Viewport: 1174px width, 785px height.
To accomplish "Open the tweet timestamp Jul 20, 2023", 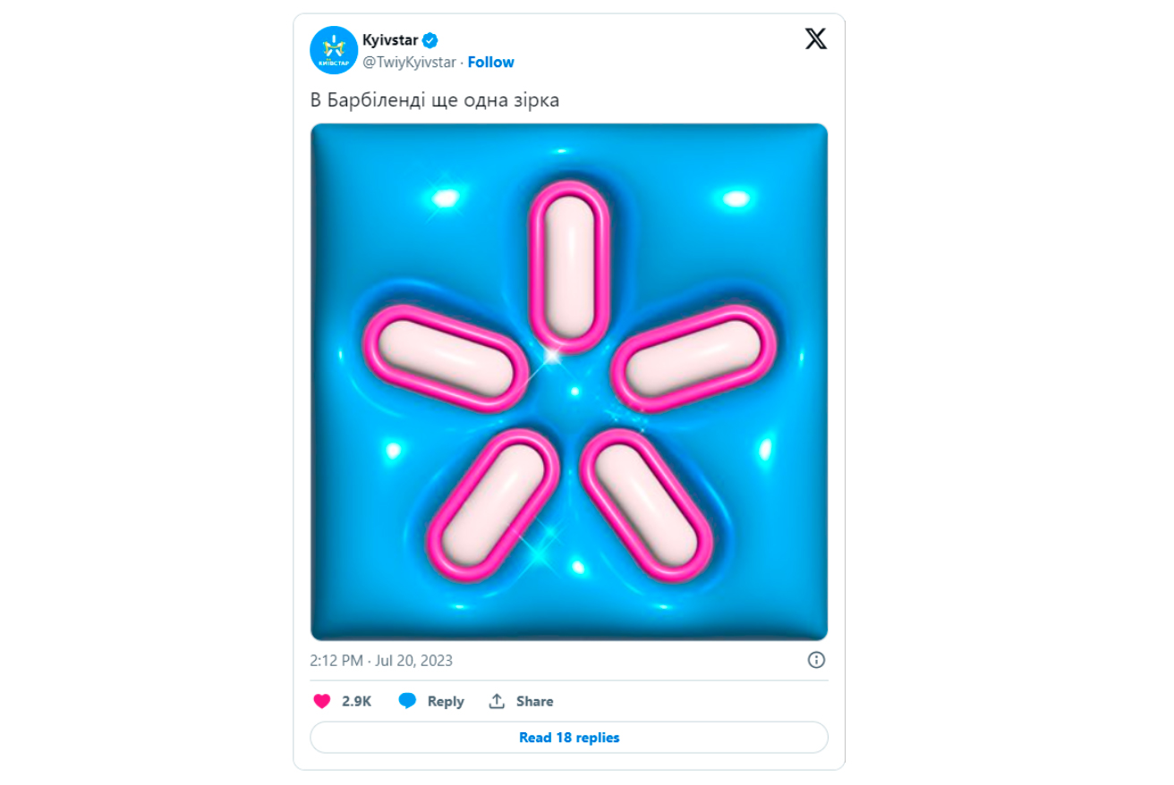I will tap(381, 661).
